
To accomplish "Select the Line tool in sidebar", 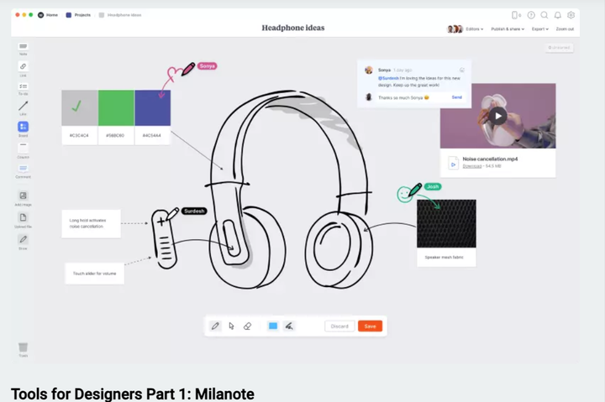I will (23, 107).
